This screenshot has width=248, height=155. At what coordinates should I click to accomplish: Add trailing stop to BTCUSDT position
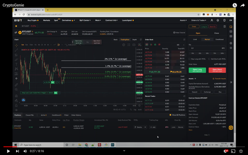(x=153, y=127)
